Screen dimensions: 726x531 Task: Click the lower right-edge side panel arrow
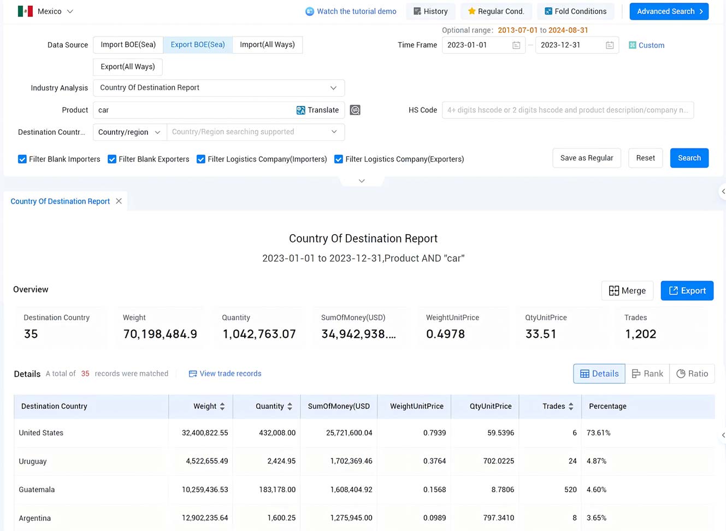point(723,435)
